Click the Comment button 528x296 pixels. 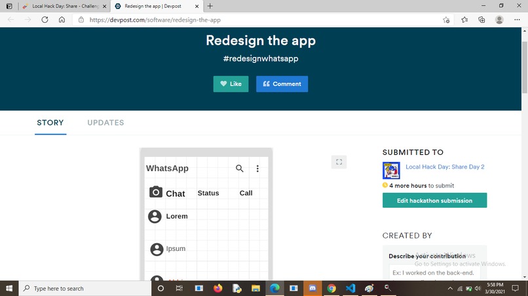(x=282, y=84)
